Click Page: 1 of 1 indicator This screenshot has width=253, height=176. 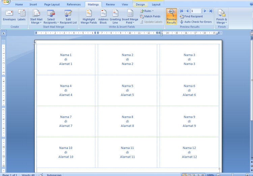click(10, 175)
